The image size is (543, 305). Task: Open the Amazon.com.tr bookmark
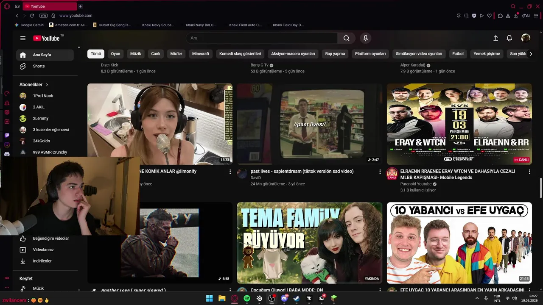(68, 25)
